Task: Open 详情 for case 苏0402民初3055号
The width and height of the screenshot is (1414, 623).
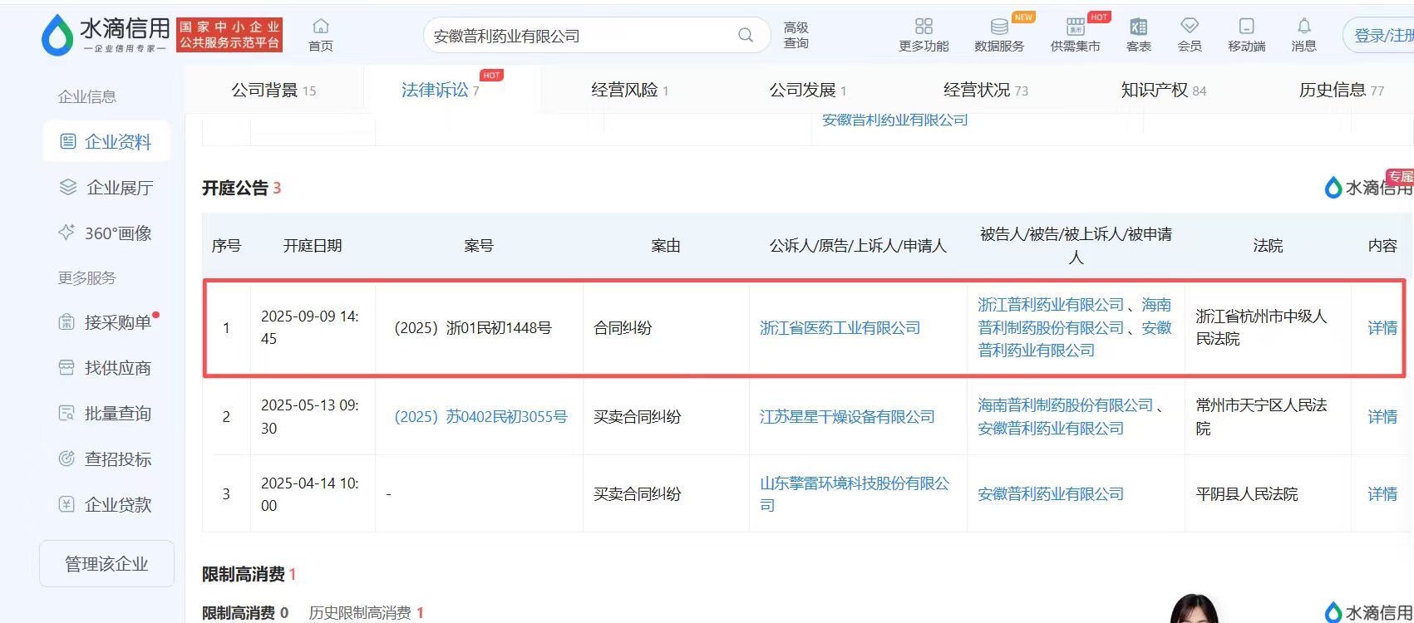Action: coord(1382,417)
